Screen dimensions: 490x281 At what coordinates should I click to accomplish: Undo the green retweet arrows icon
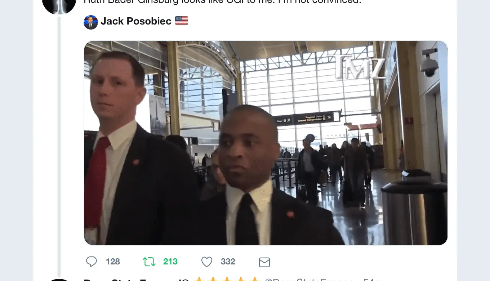(x=149, y=262)
